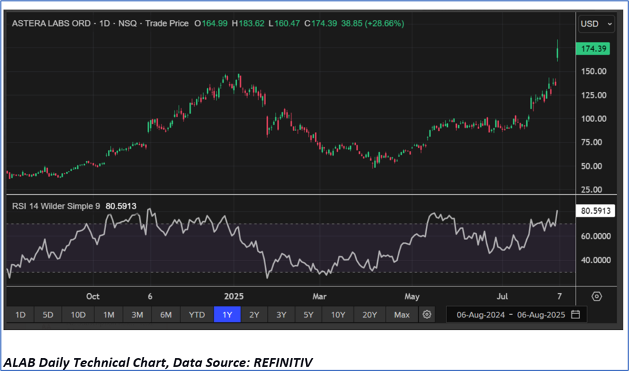Select the 1D time range
Screen dimensions: 629x371
pyautogui.click(x=20, y=315)
